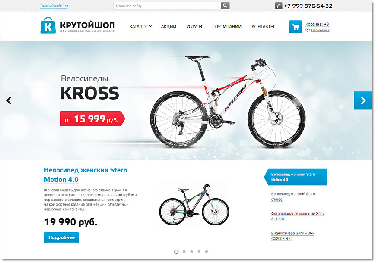Open the Акции menu item
The image size is (375, 262).
pyautogui.click(x=168, y=26)
